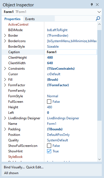Expand the LiveBindings Designer property
This screenshot has width=104, height=178.
[5, 118]
